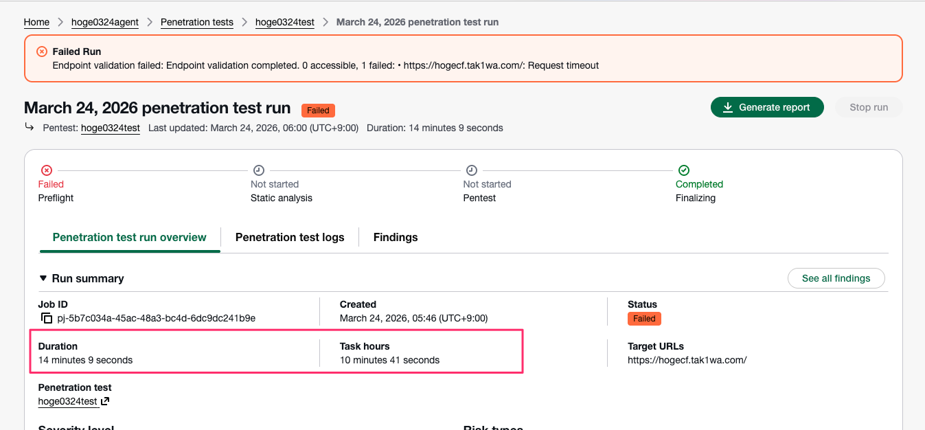Select Penetration test run overview tab

(x=129, y=237)
